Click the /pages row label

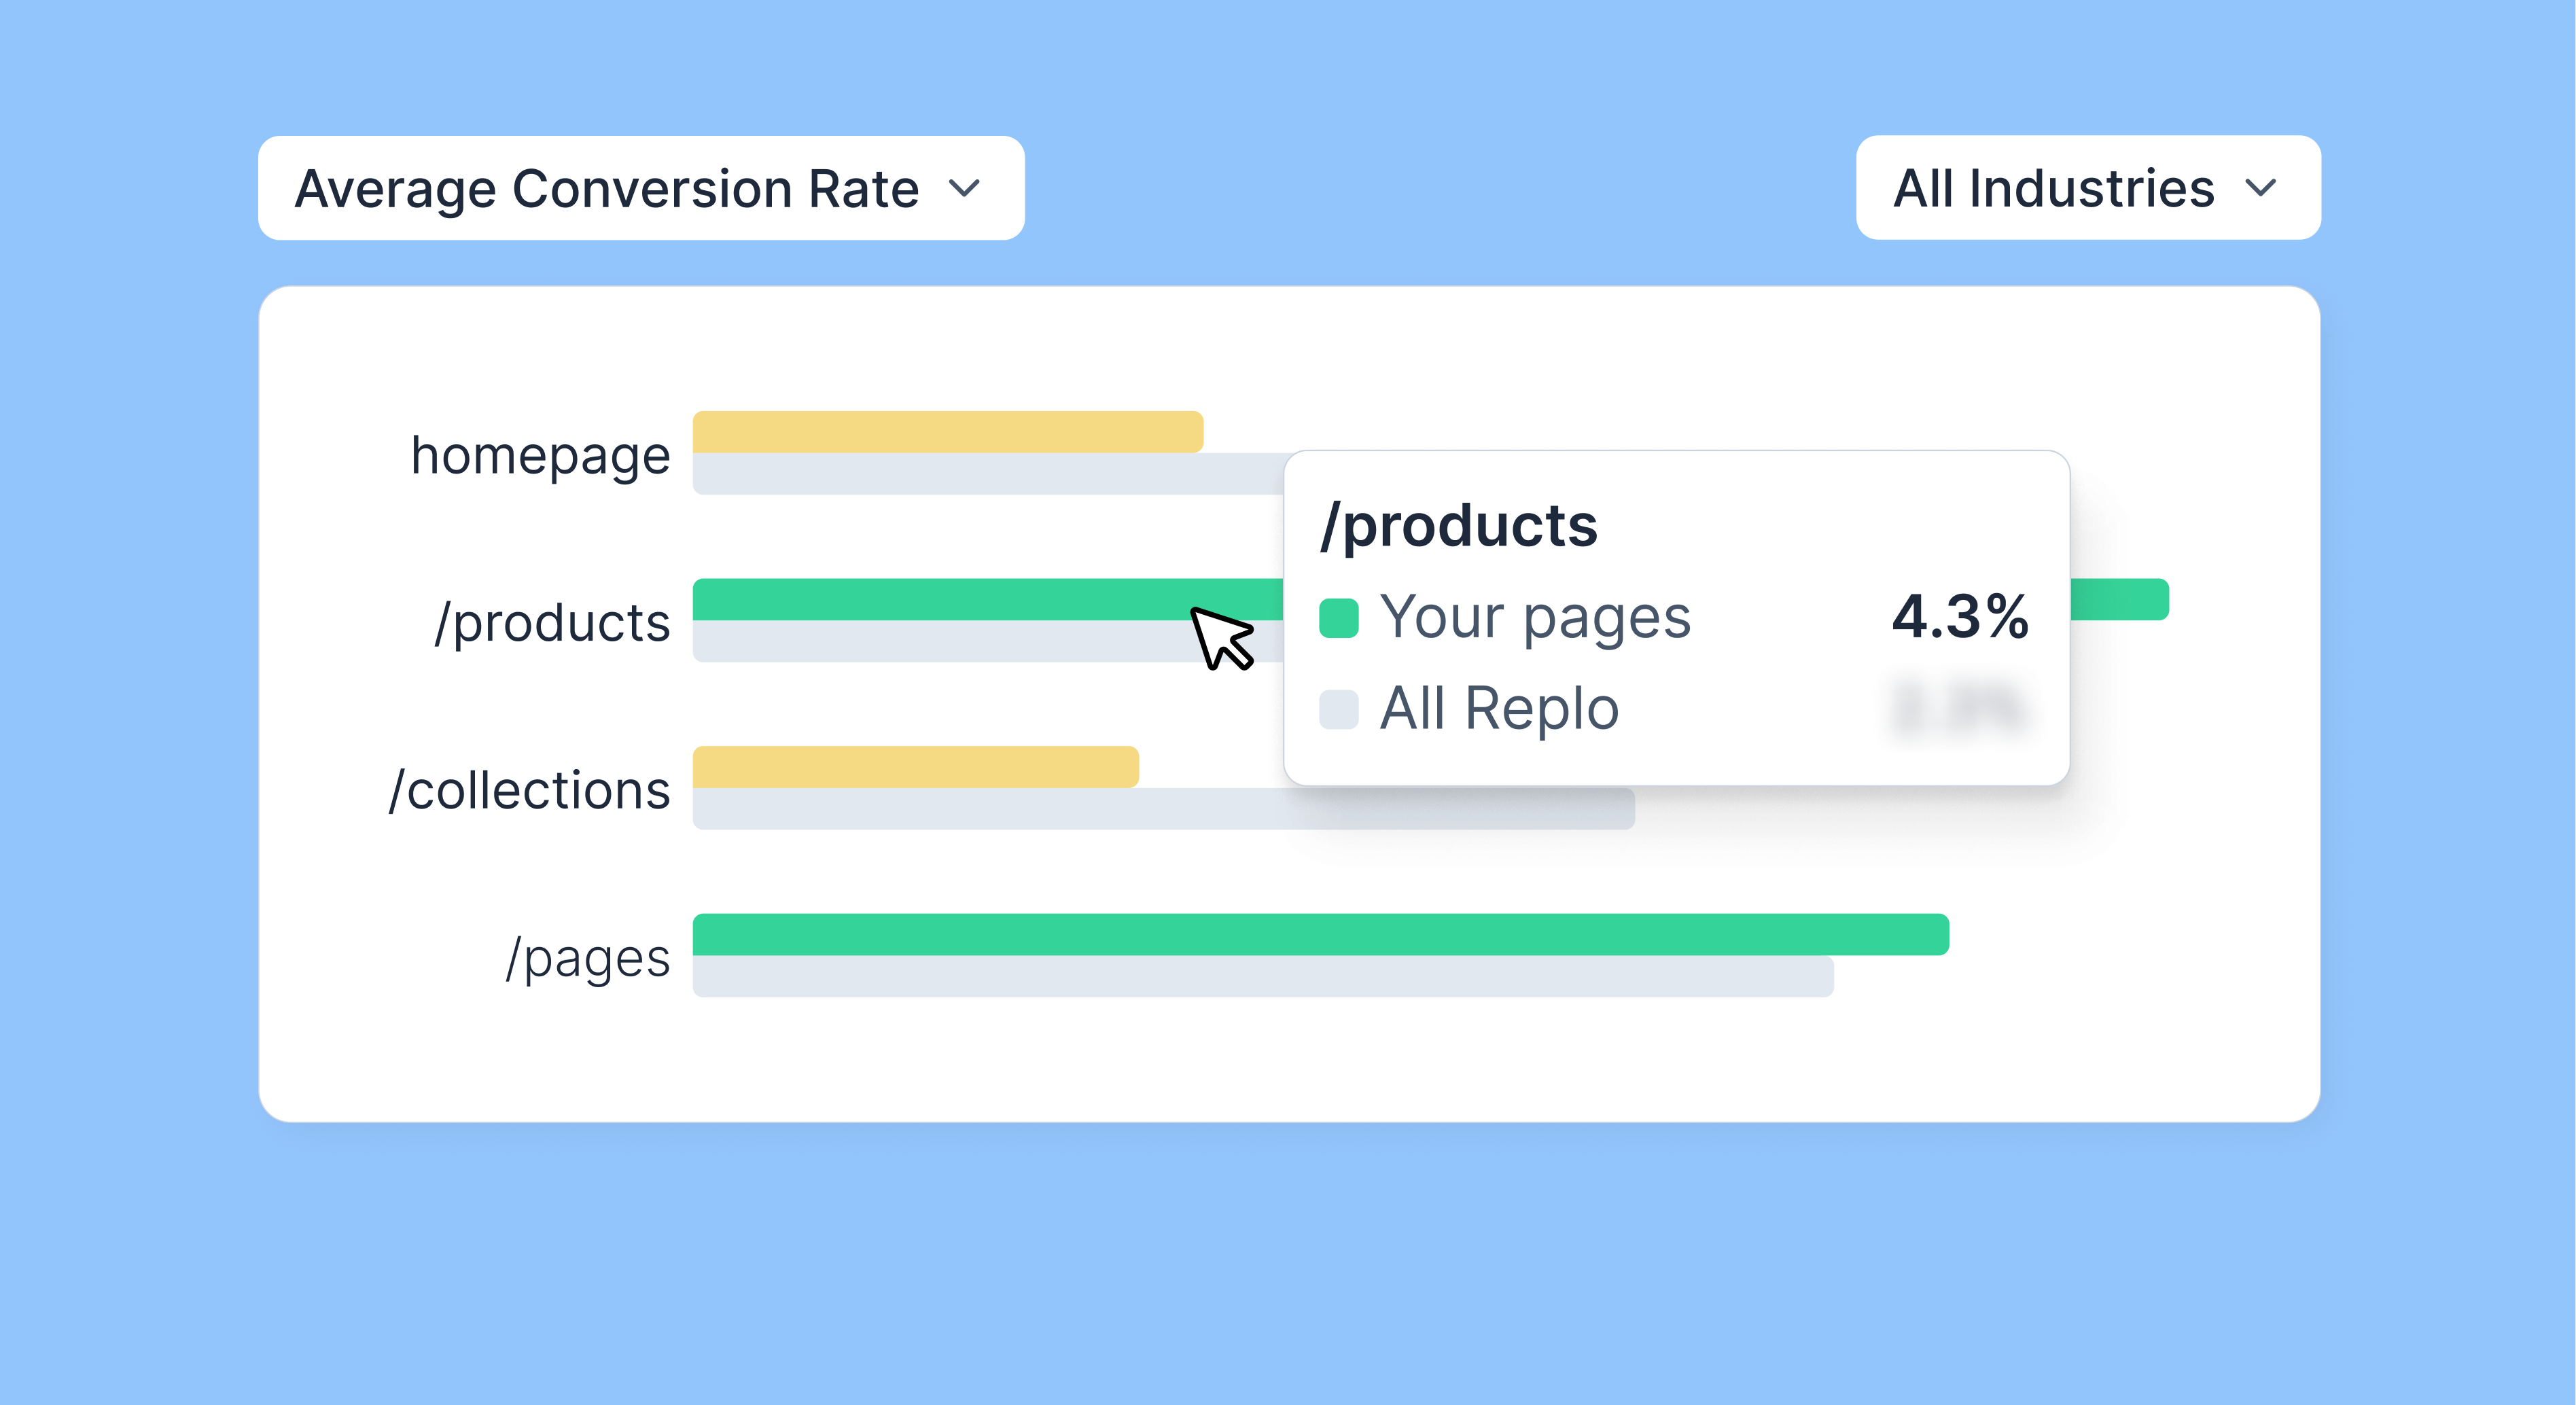pos(587,958)
